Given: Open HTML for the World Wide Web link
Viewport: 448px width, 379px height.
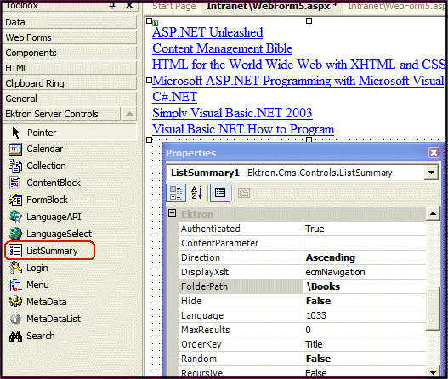Looking at the screenshot, I should click(298, 65).
